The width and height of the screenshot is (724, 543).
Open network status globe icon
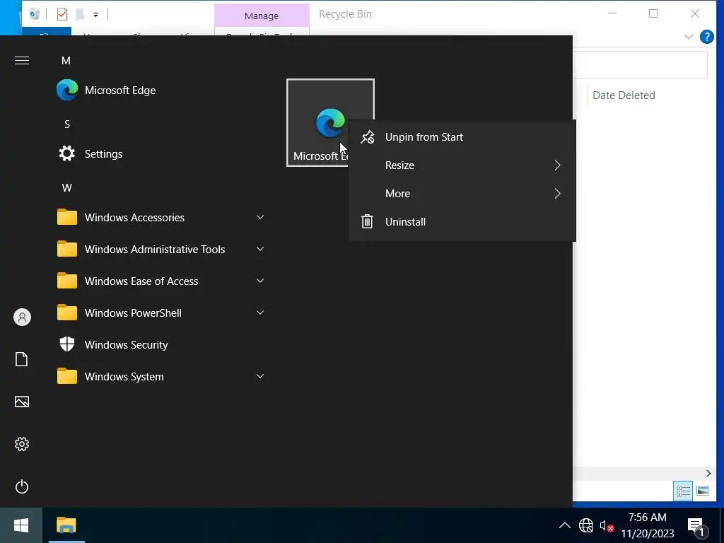(x=586, y=525)
